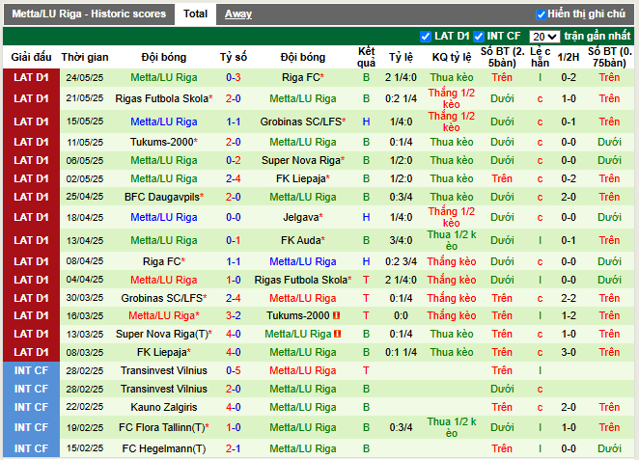
Task: Click INT CF league cell on 22/02/25
Action: [31, 407]
